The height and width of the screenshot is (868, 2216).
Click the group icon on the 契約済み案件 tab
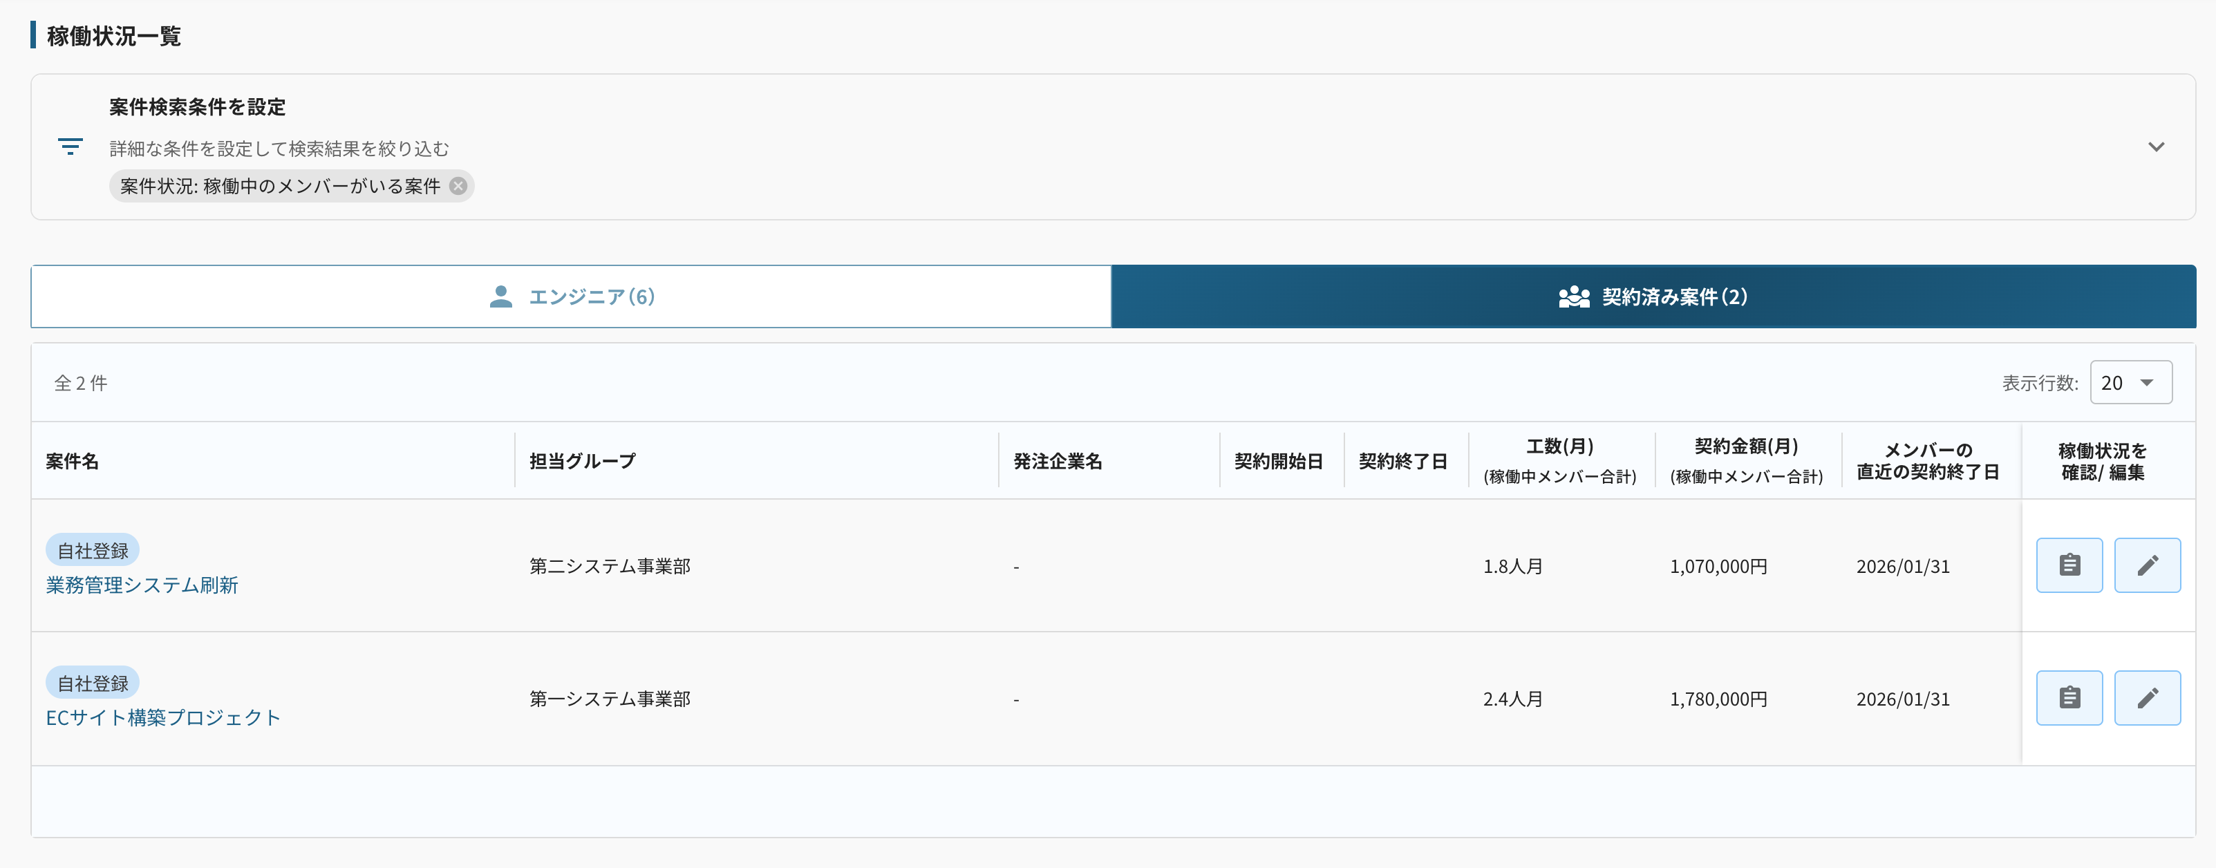1573,296
